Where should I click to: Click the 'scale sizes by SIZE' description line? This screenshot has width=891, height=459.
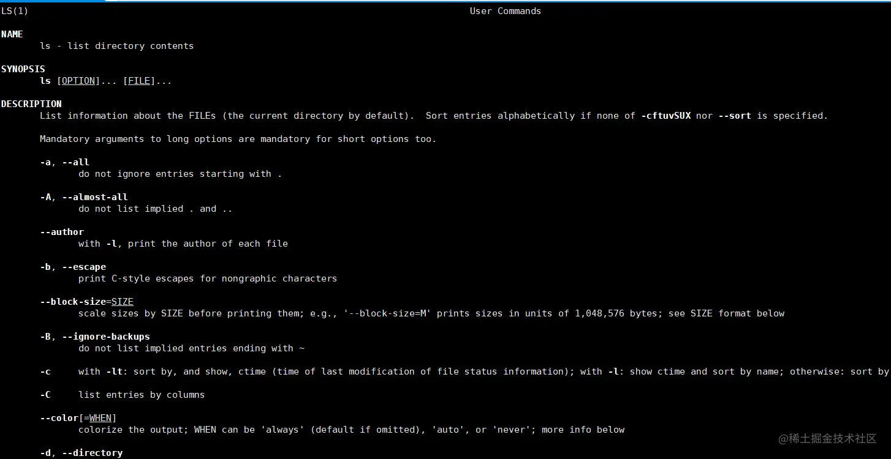(x=431, y=313)
